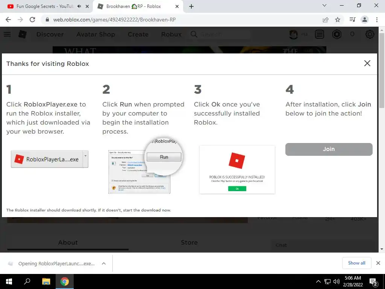Show hidden system tray icons
Image resolution: width=385 pixels, height=289 pixels.
318,281
